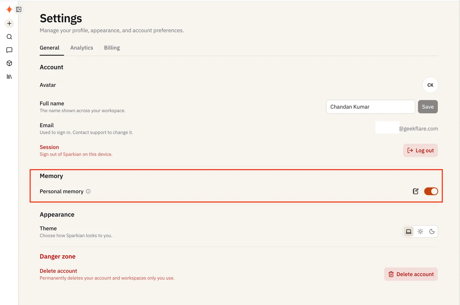This screenshot has height=305, width=460.
Task: Click the Log out button
Action: click(x=420, y=150)
